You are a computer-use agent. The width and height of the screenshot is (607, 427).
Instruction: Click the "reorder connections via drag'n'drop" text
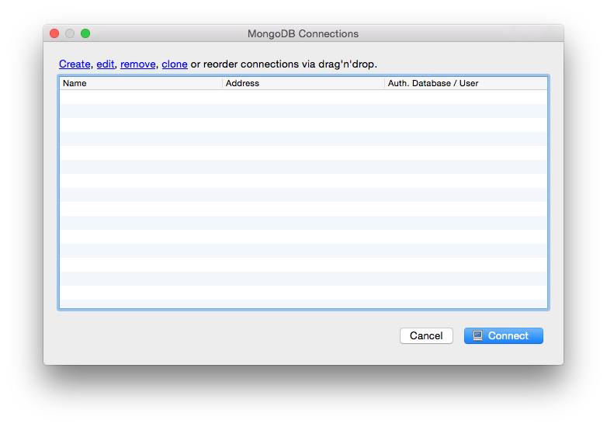pos(290,64)
